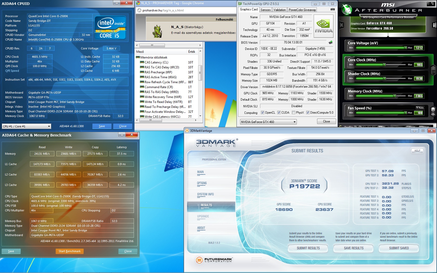Open the NVIDIA GeForce GTX 460 GPU selector
437x273 pixels.
coord(268,122)
